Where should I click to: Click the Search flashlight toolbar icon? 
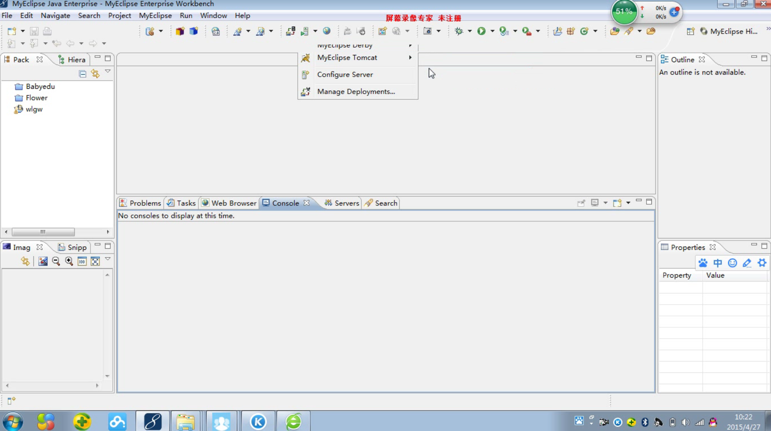(629, 31)
